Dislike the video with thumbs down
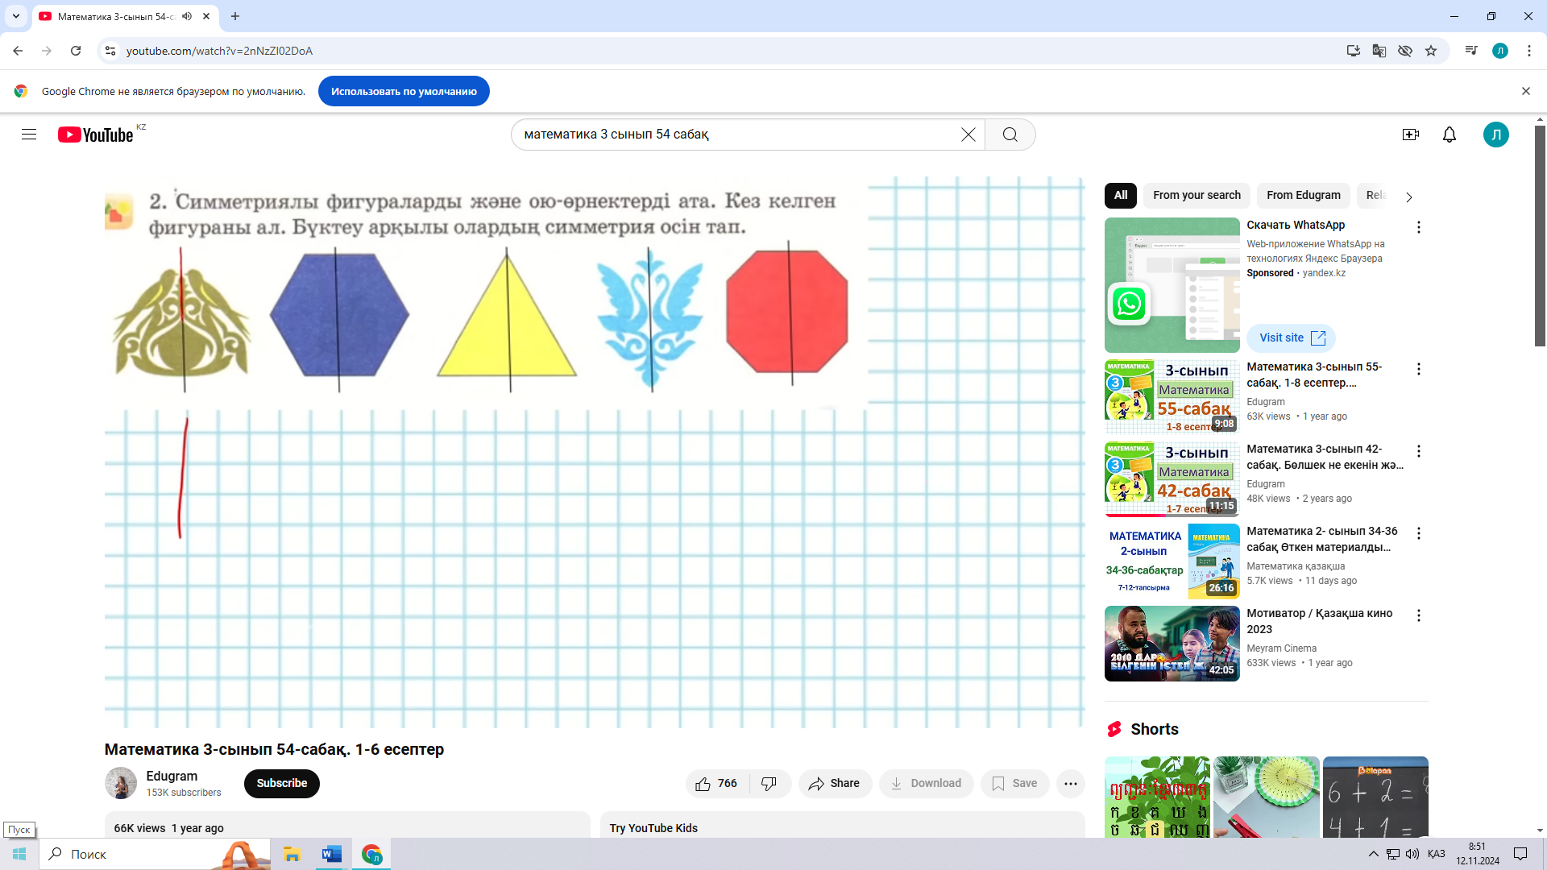The height and width of the screenshot is (870, 1547). click(x=769, y=784)
